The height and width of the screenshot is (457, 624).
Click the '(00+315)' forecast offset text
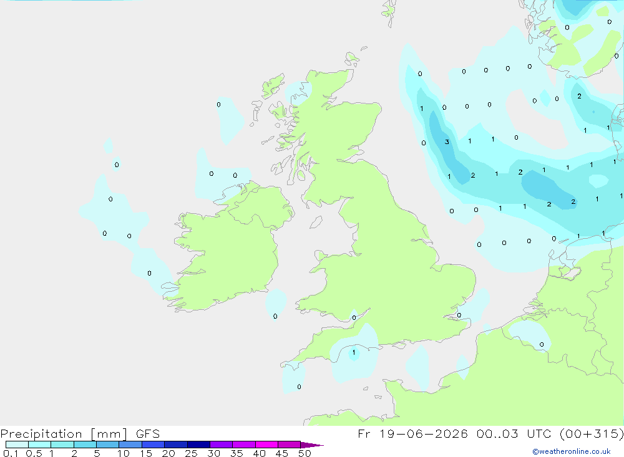(592, 433)
